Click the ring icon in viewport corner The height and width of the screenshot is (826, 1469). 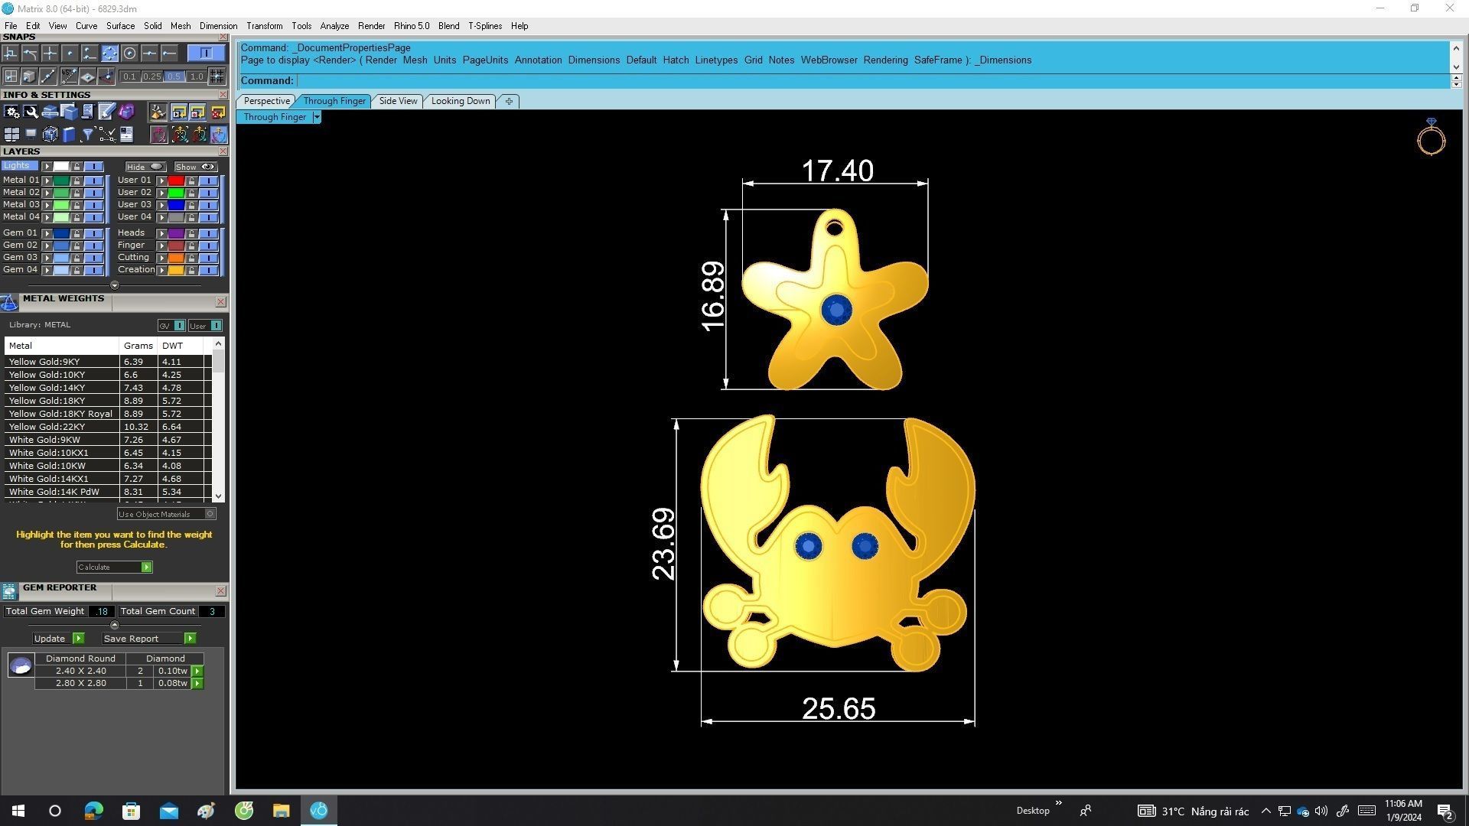click(1431, 138)
